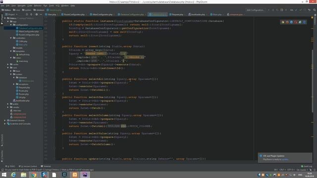Switch to the RouteConfigurator.php editor tab

coord(74,14)
